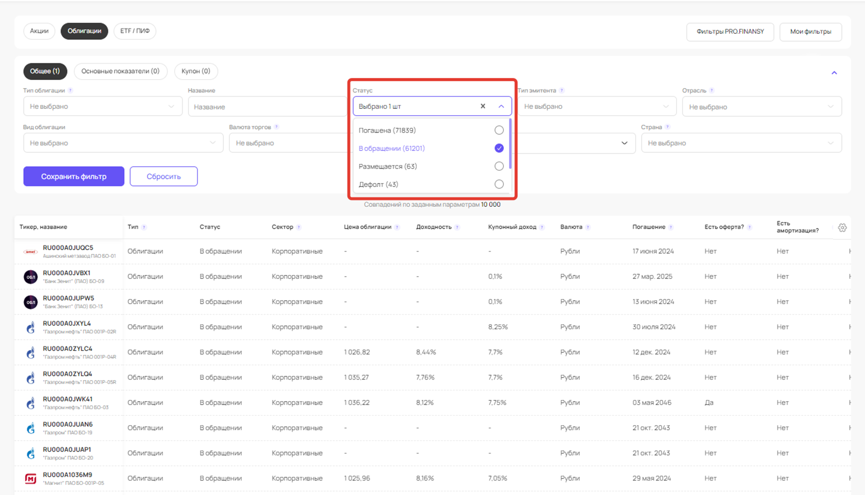This screenshot has width=865, height=495.
Task: Select the Размещается (63) status option
Action: (x=431, y=166)
